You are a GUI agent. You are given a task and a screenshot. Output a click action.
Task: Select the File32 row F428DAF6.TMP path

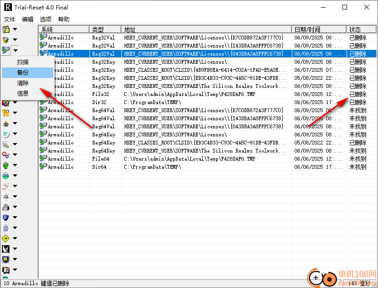coord(189,94)
